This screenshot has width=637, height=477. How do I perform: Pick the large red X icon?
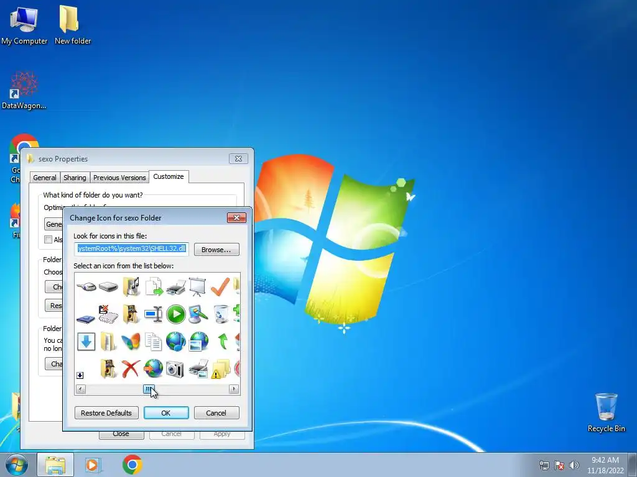click(x=131, y=369)
